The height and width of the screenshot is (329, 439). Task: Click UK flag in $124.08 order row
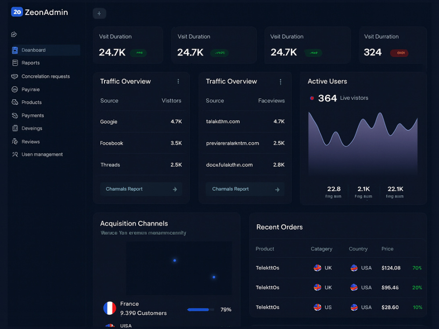(317, 268)
